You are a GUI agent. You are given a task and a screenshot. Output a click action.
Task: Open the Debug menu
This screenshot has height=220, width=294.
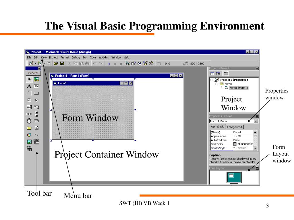pos(76,57)
